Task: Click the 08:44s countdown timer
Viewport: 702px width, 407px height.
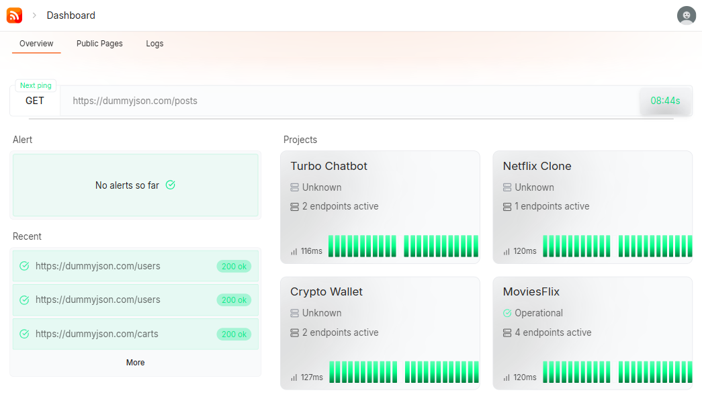Action: click(x=665, y=101)
